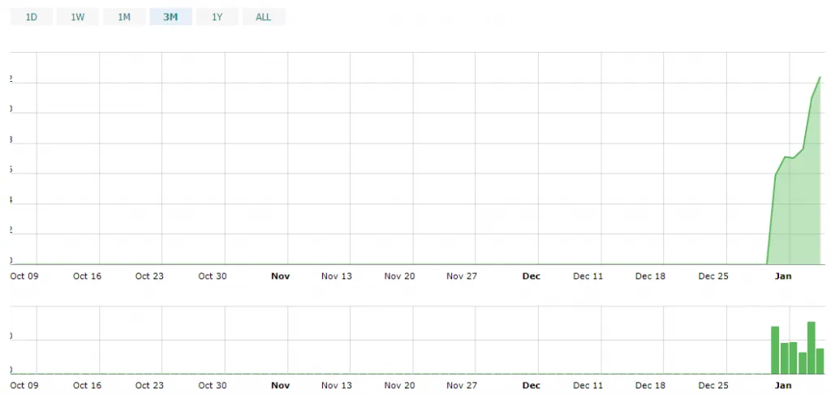The image size is (831, 394).
Task: Click Oct 09 label under main chart
Action: point(24,276)
